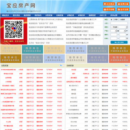130x130 pixels.
Task: Click the 免费注册 free register button
Action: click(123, 4)
